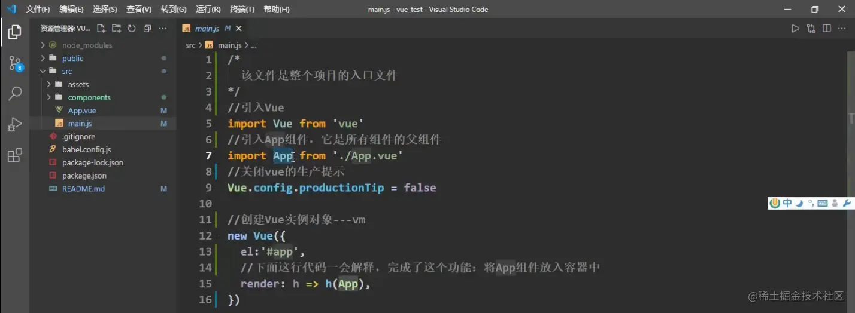Close the main.js editor tab

239,28
